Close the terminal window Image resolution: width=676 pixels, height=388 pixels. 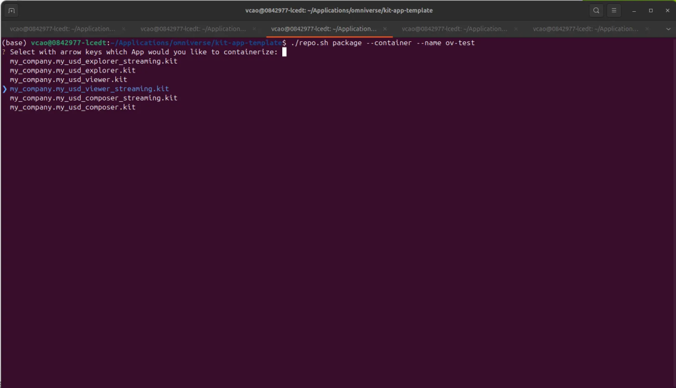point(667,11)
